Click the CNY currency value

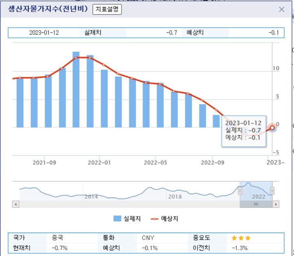point(148,238)
